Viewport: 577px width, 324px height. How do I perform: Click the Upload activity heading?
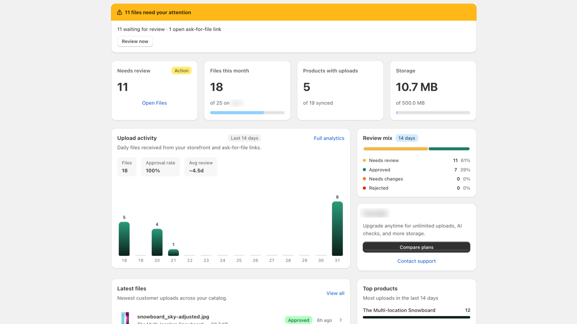pyautogui.click(x=137, y=138)
